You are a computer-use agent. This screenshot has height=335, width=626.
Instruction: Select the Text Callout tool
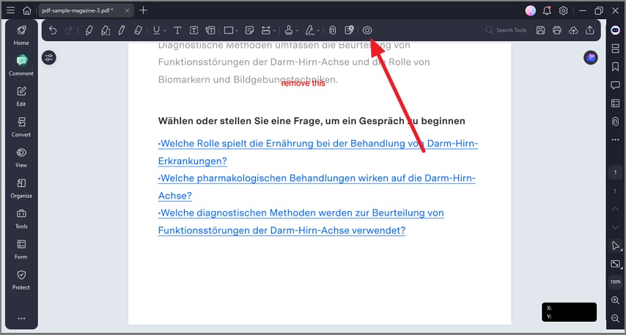pyautogui.click(x=210, y=30)
